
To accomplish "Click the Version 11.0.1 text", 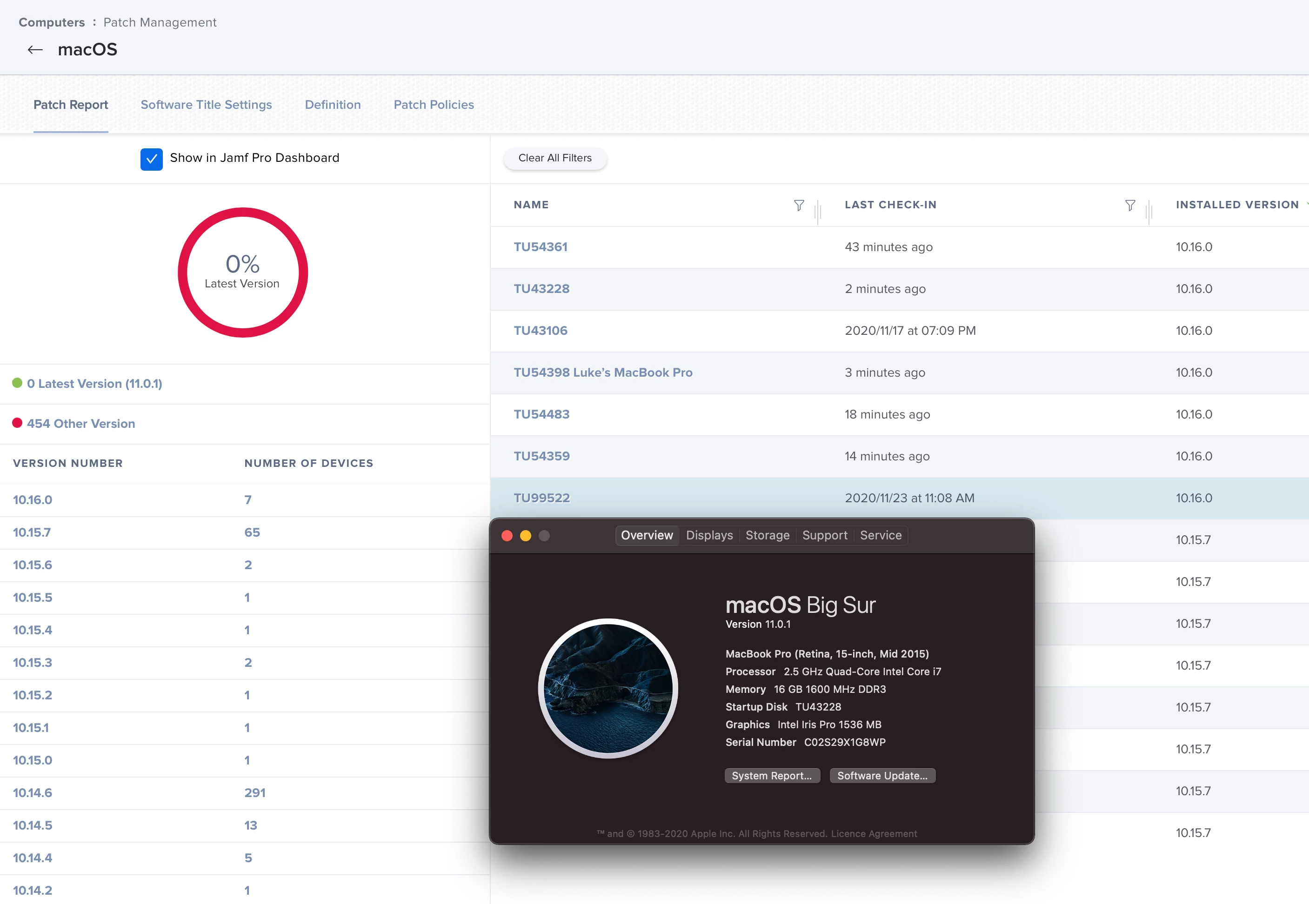I will click(x=758, y=624).
